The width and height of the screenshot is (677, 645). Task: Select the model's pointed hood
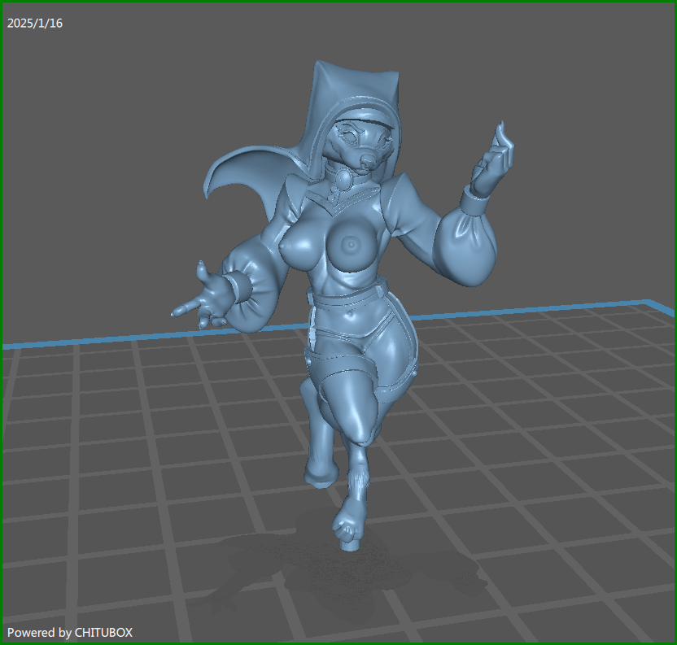[354, 85]
